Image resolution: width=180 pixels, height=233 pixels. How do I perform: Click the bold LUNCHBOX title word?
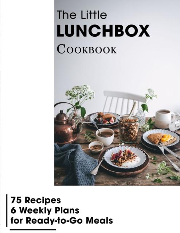pos(103,31)
